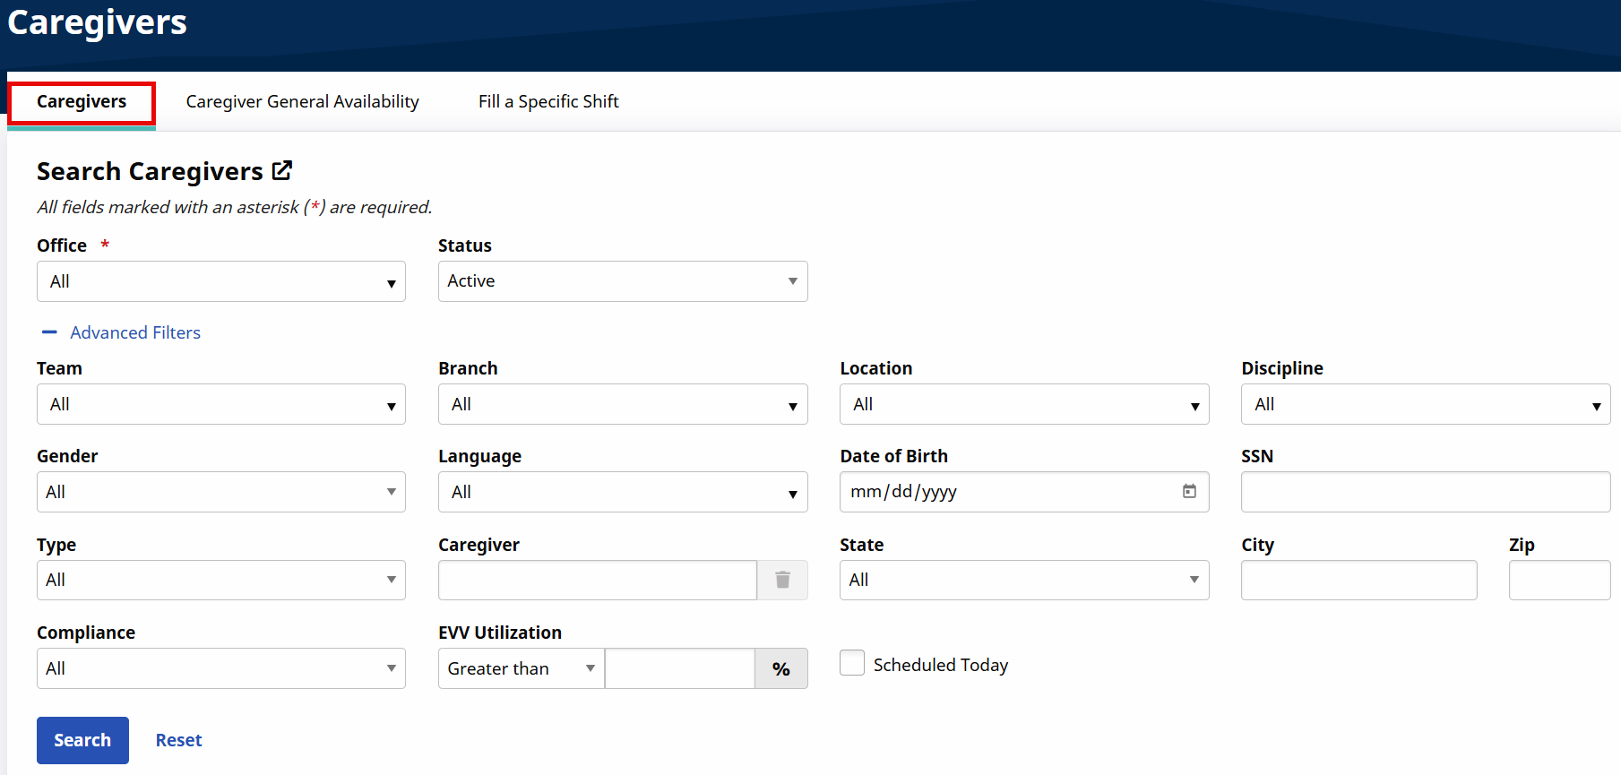The image size is (1621, 775).
Task: Open the Office dropdown
Action: coord(220,281)
